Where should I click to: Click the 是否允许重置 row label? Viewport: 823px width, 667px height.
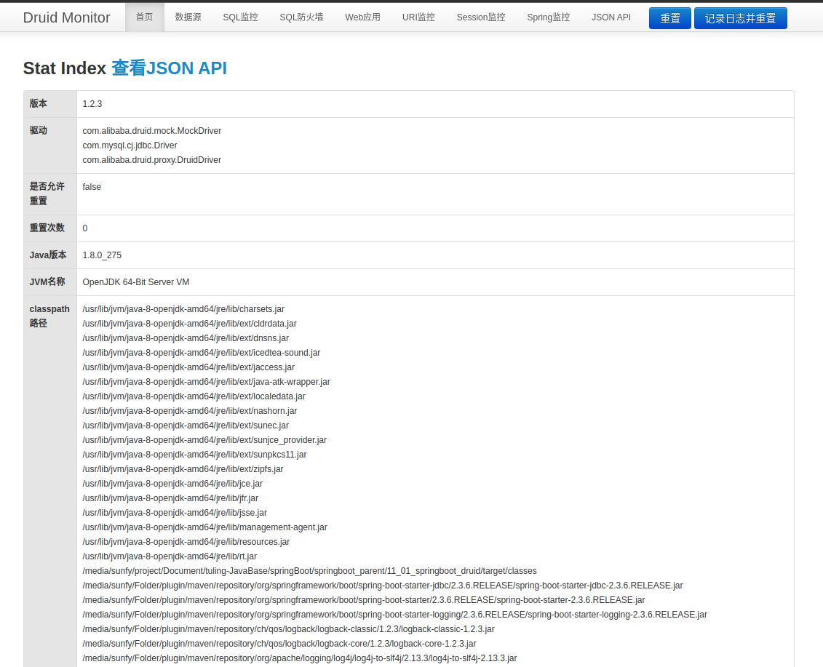click(47, 193)
